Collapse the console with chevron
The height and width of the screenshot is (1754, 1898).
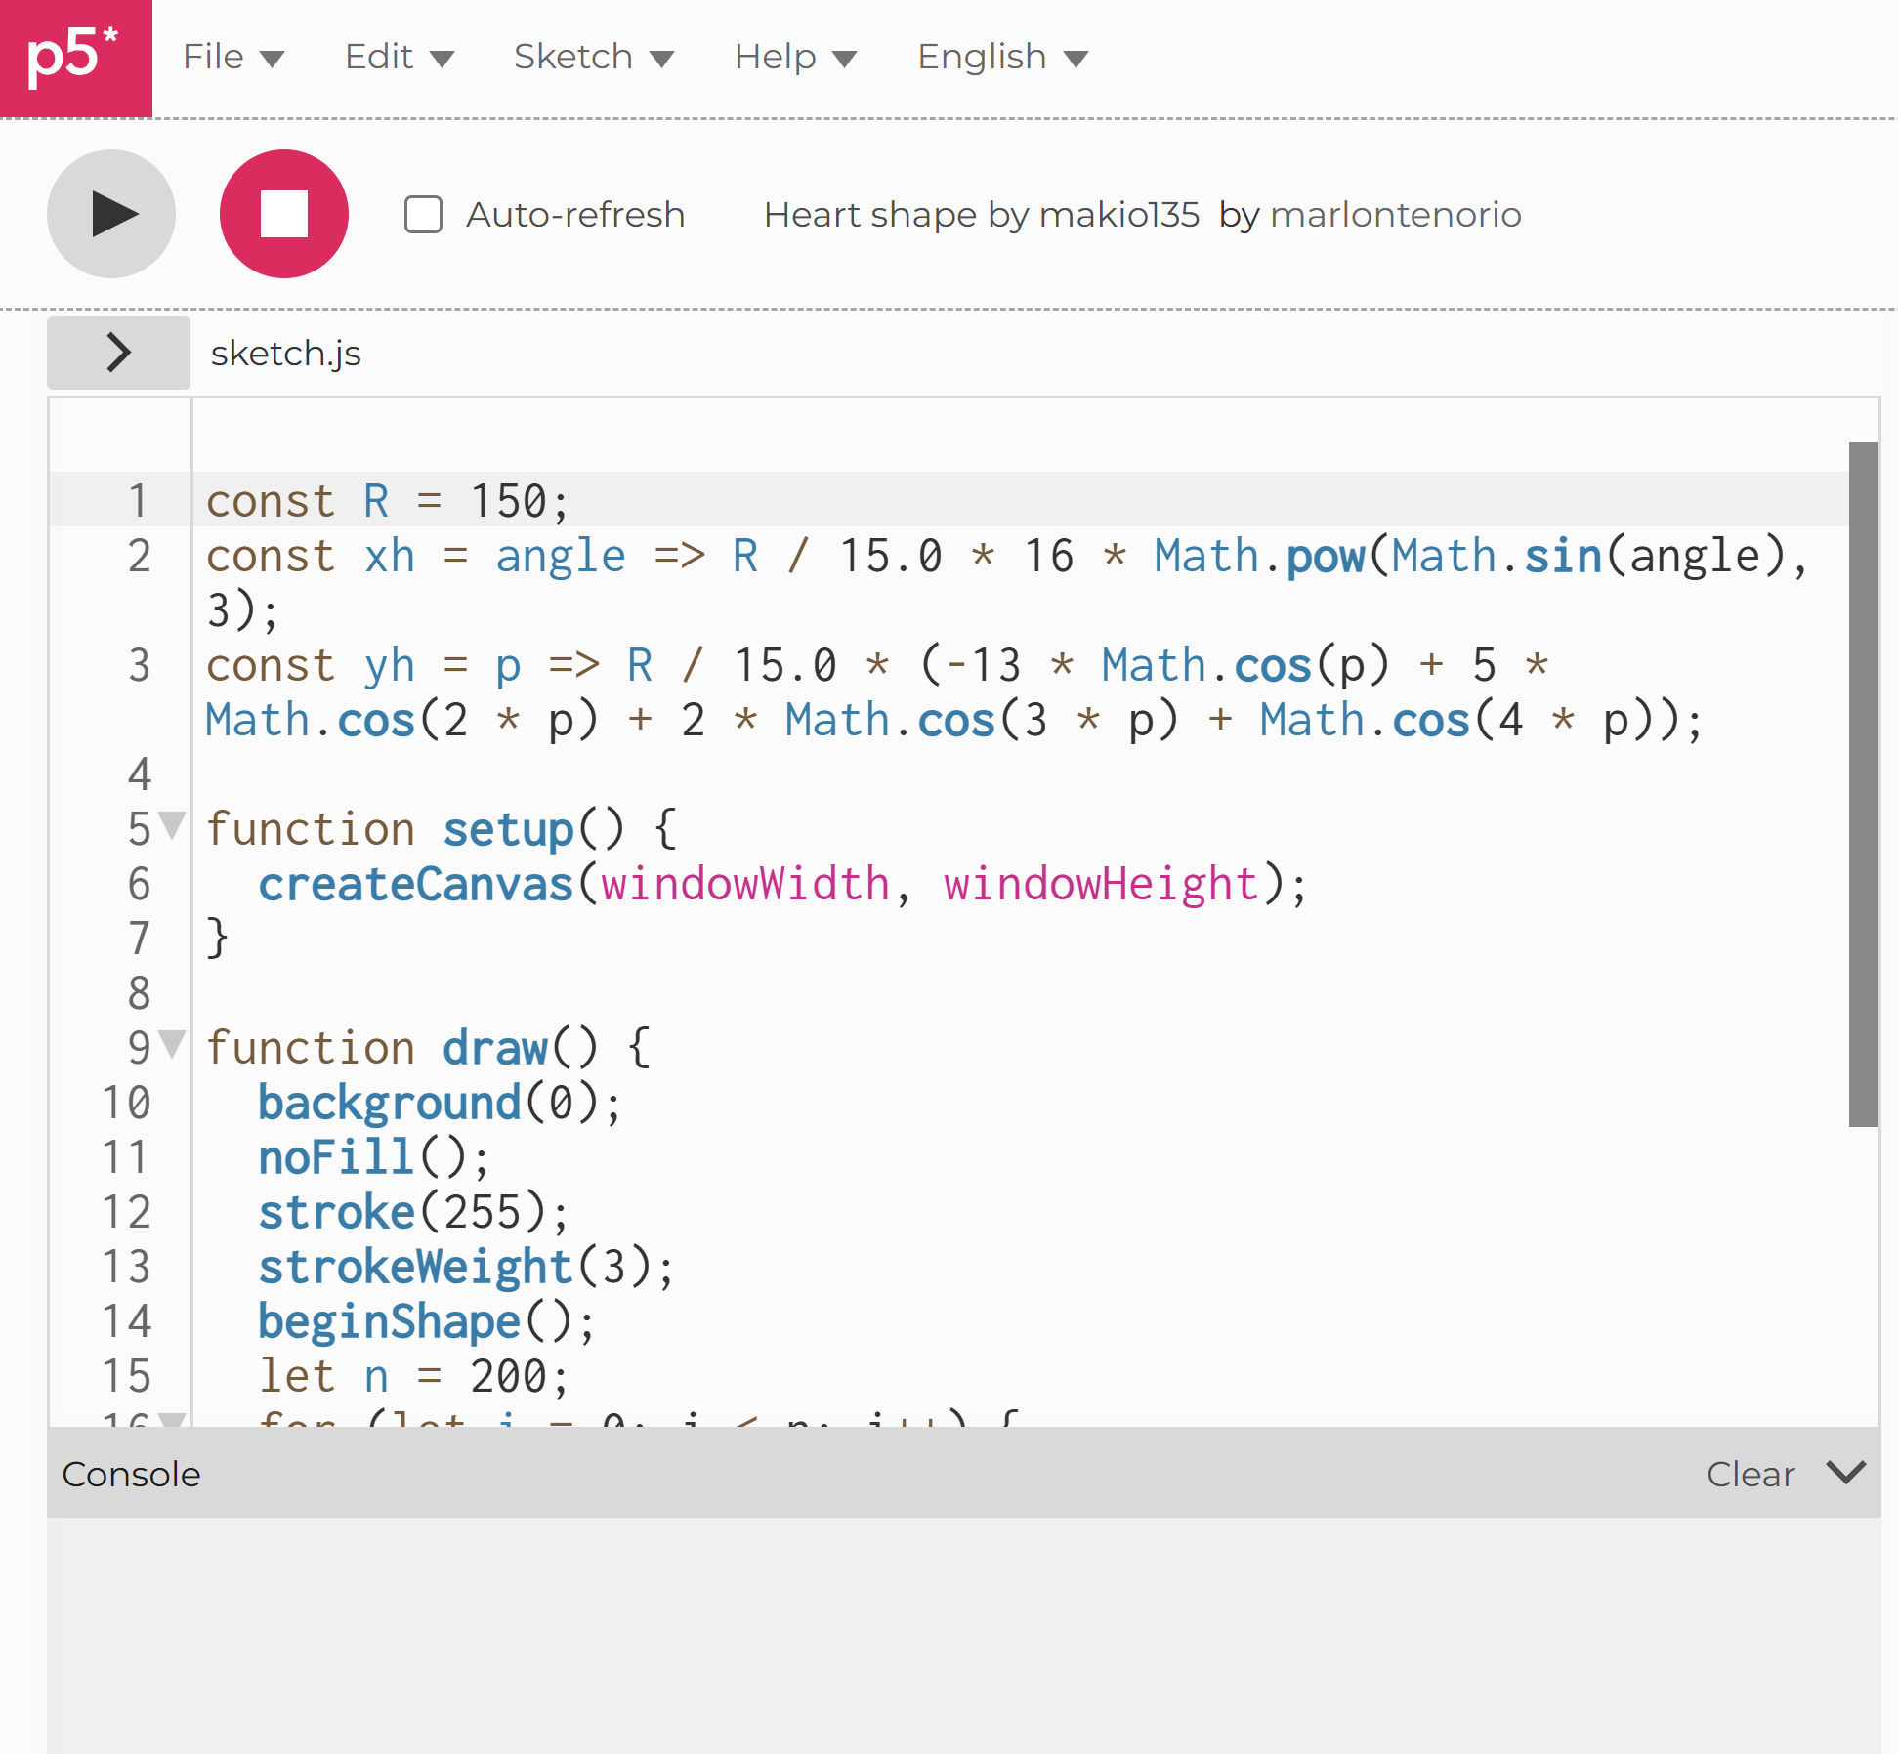click(x=1845, y=1472)
